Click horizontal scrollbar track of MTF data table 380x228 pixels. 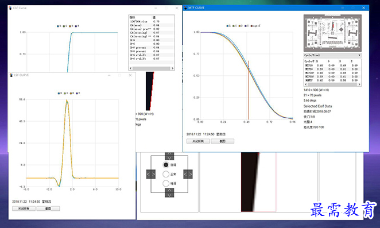coord(332,84)
